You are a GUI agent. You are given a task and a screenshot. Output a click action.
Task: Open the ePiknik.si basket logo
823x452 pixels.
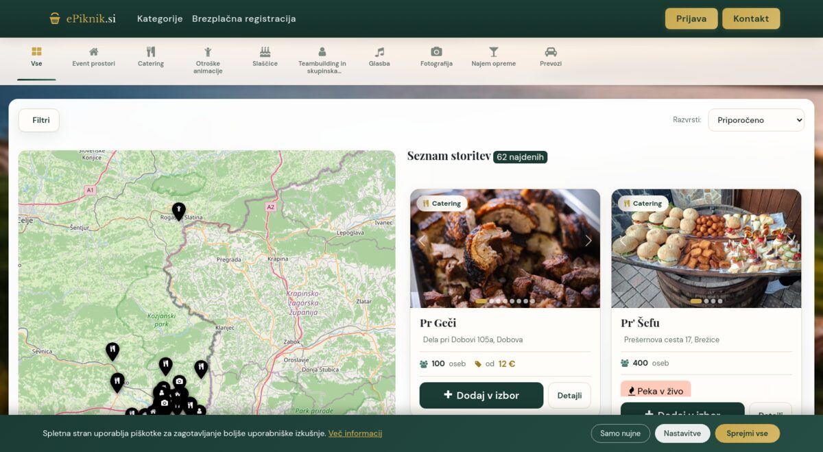[82, 19]
